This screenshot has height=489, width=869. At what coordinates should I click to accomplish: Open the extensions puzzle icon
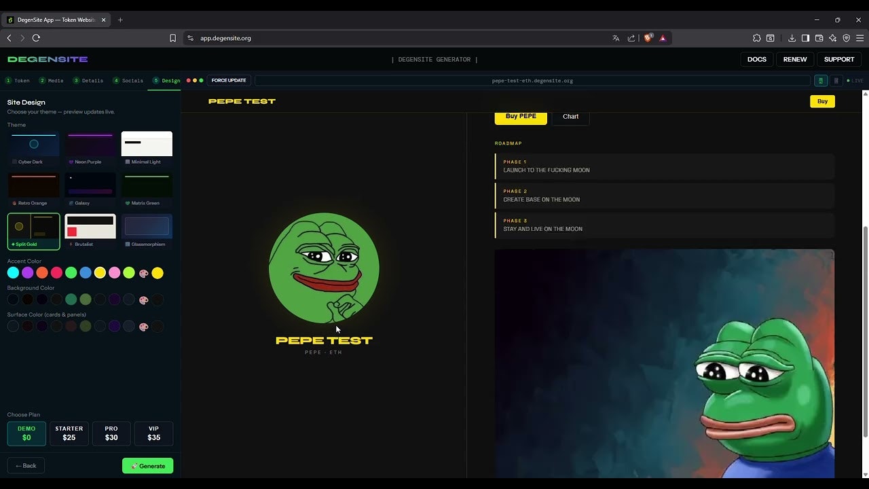(757, 38)
